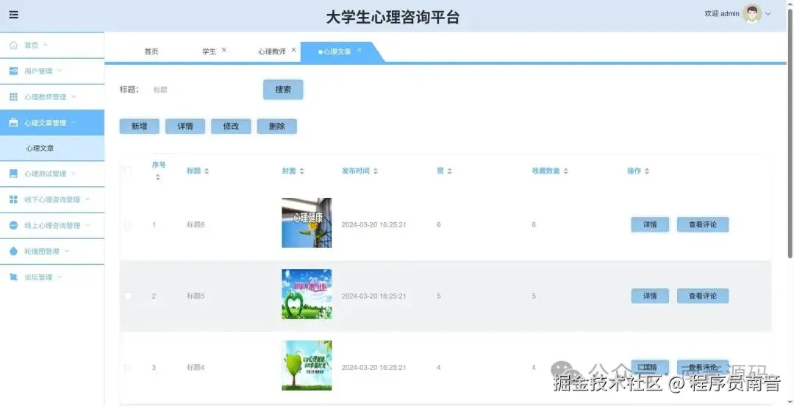Toggle the select-all checkbox in table header
The width and height of the screenshot is (794, 406).
coord(128,171)
